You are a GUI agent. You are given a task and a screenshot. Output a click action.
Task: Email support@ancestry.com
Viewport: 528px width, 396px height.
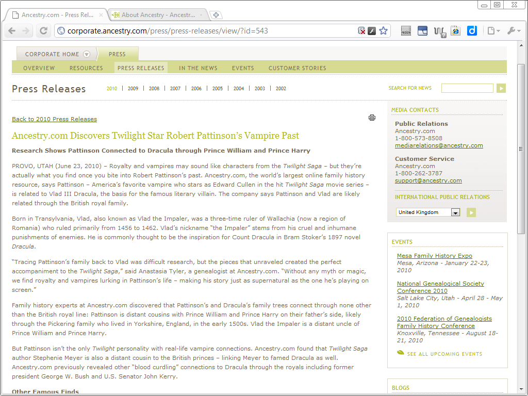(x=428, y=180)
